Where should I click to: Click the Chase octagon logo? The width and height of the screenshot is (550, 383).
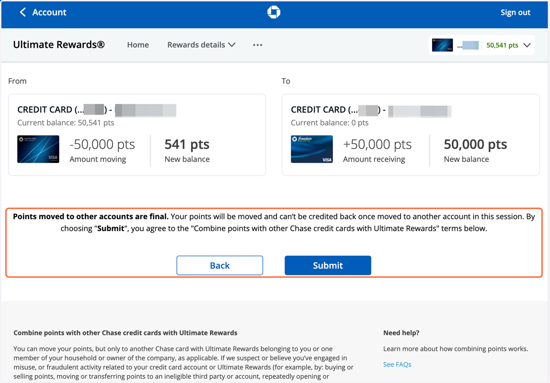coord(274,12)
